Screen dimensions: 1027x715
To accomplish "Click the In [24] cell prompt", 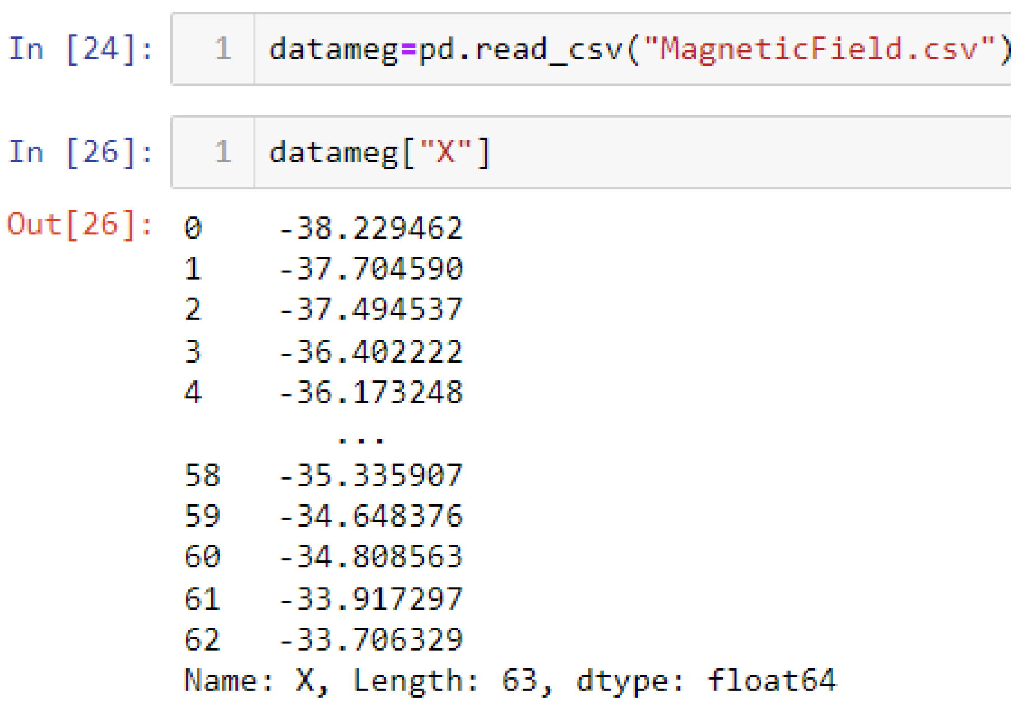I will coord(80,49).
